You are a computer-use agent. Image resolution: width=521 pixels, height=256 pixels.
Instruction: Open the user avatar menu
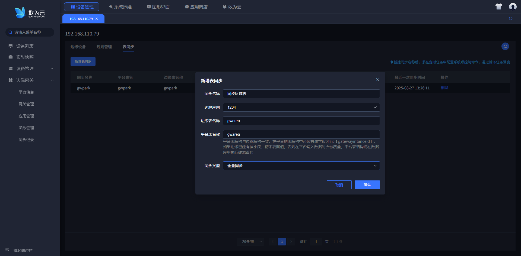513,7
